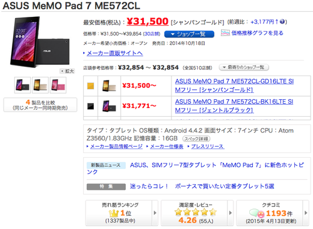Click arrow beside 満足度・レビュー box

[230, 213]
